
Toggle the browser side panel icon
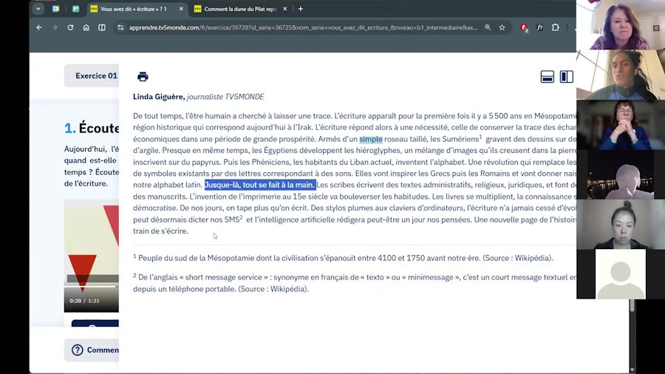pyautogui.click(x=102, y=27)
